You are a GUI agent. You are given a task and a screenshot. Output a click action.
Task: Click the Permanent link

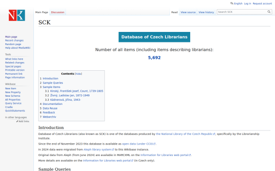[14, 74]
